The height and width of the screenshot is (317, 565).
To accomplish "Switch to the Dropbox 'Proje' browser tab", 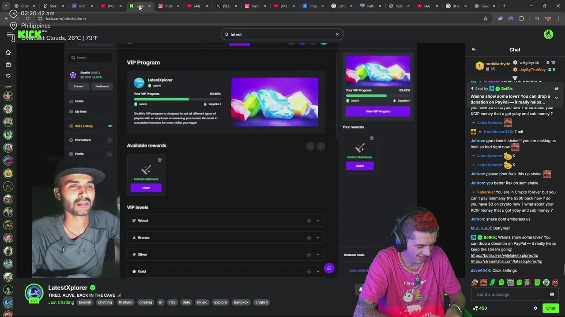I will coord(313,6).
